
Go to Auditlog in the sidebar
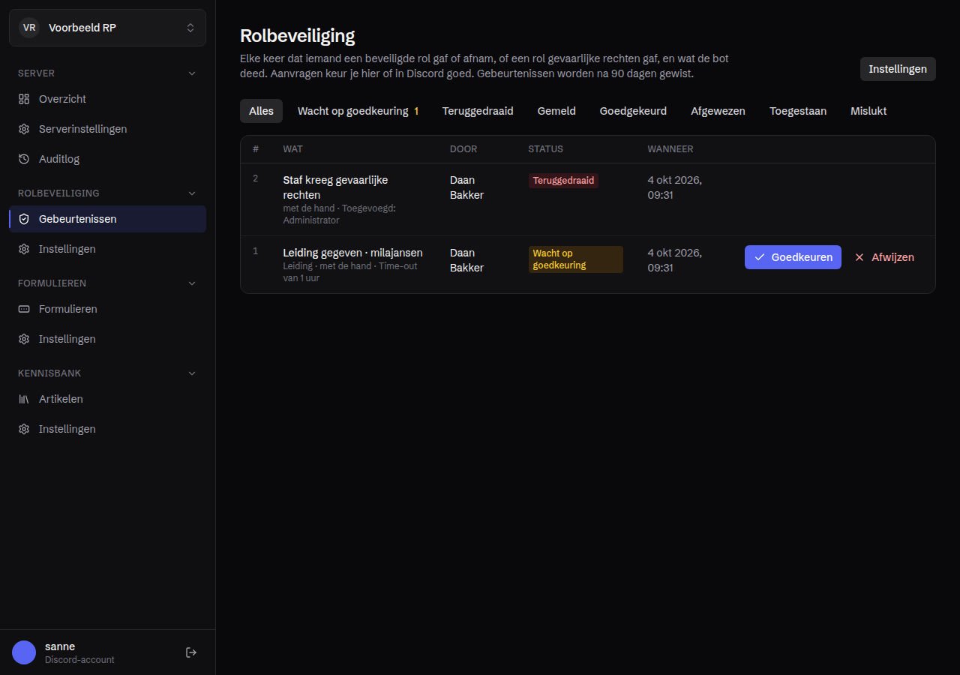tap(107, 159)
